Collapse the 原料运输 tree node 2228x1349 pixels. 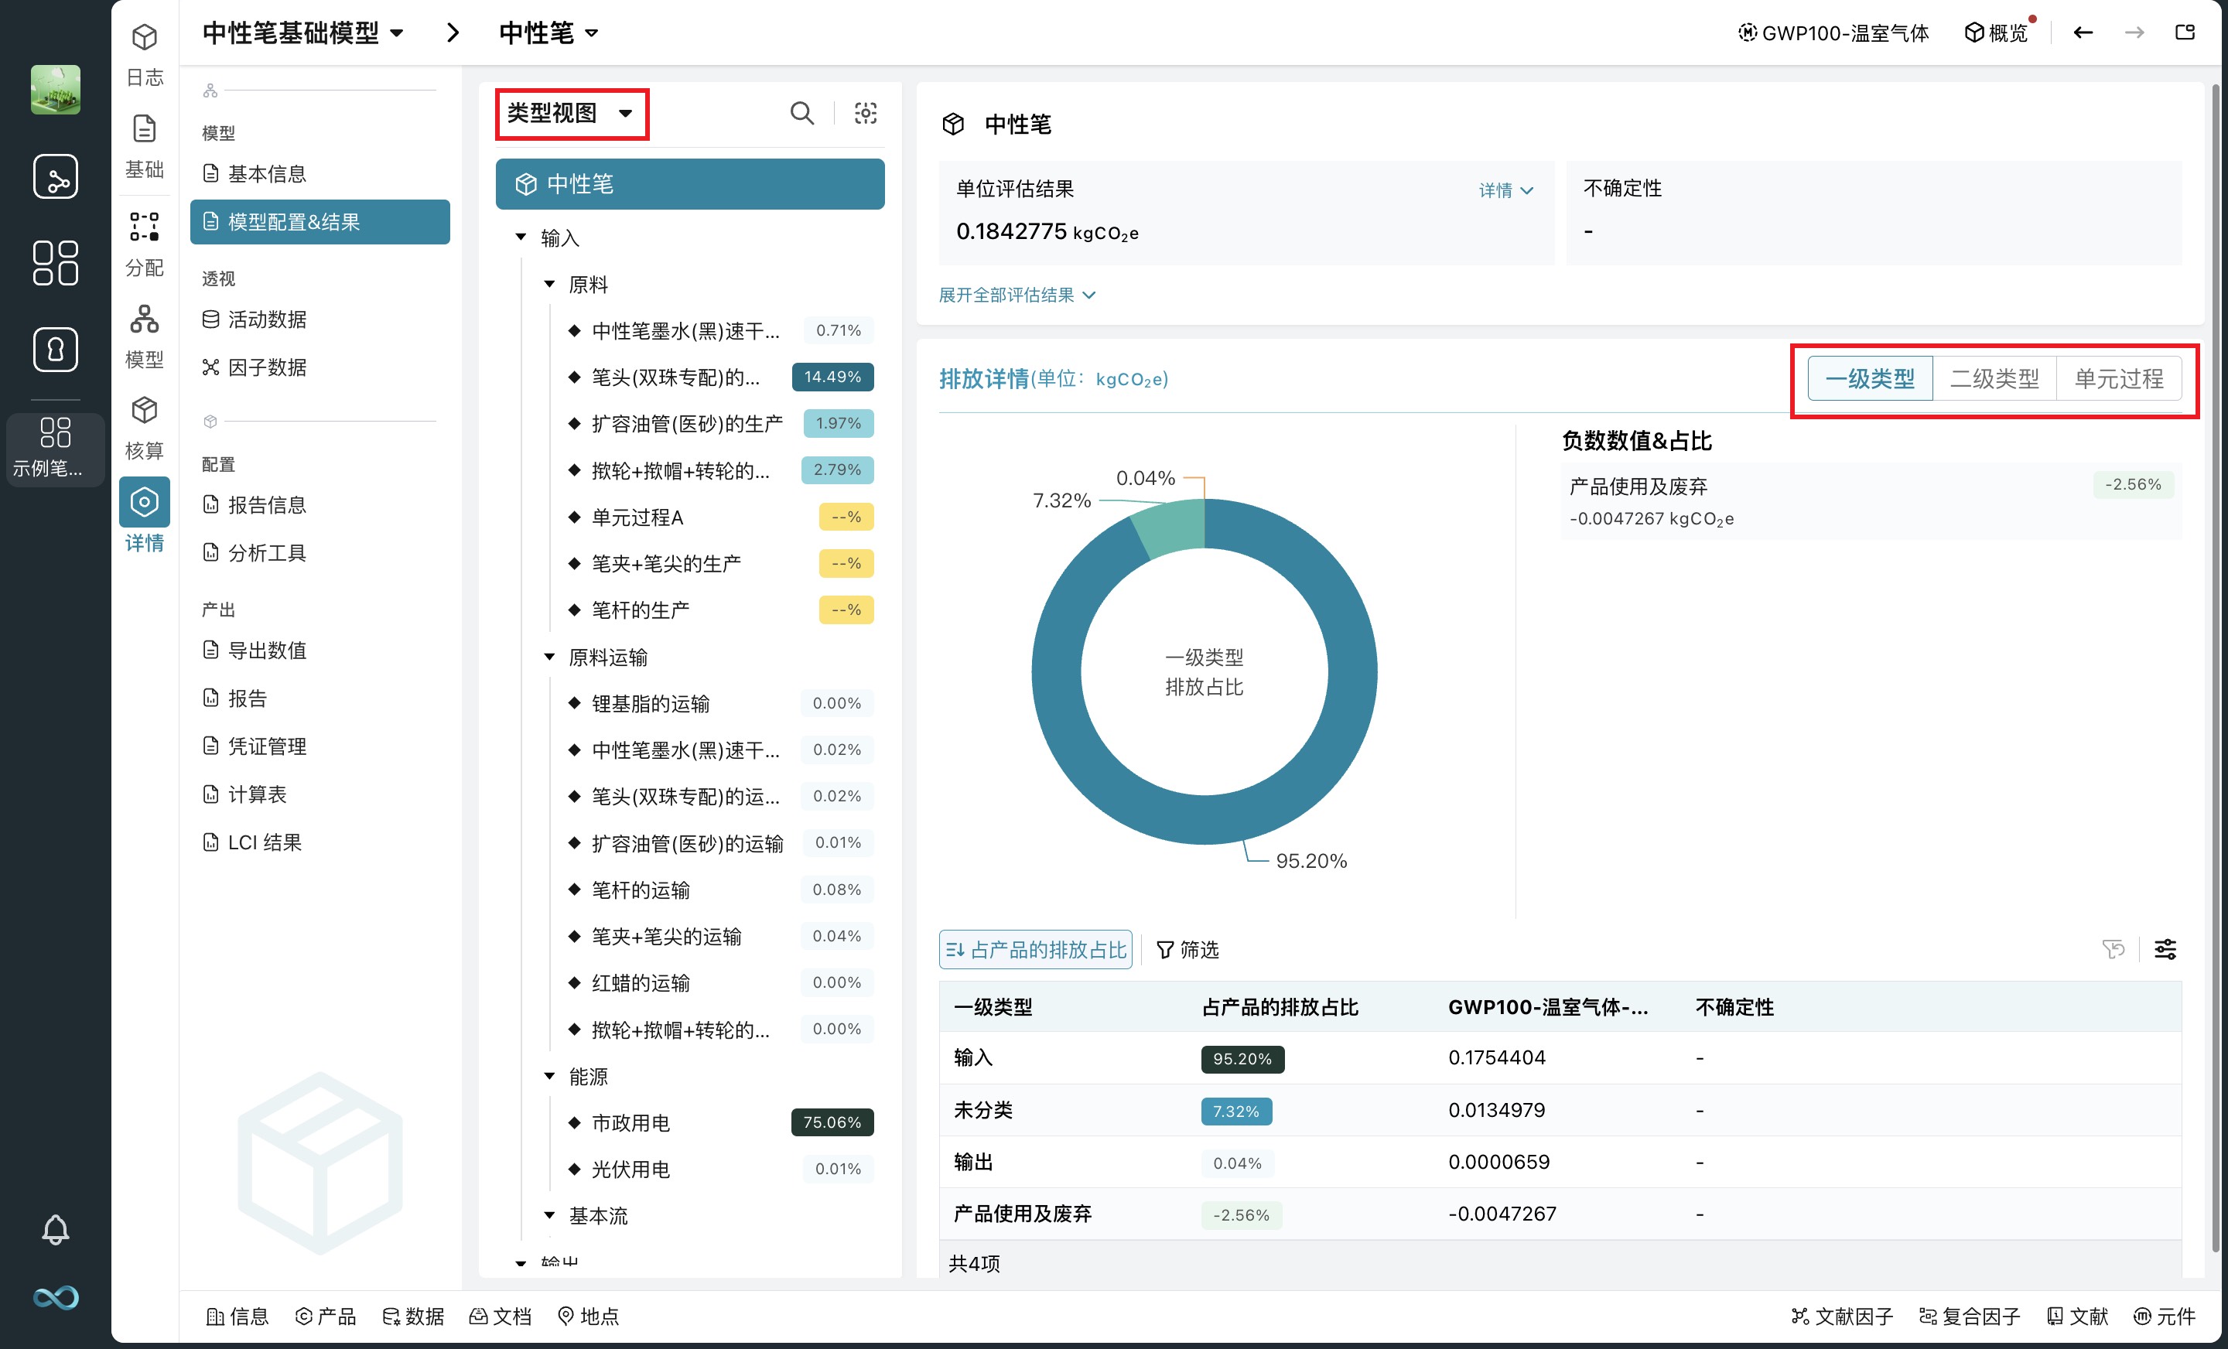(548, 657)
